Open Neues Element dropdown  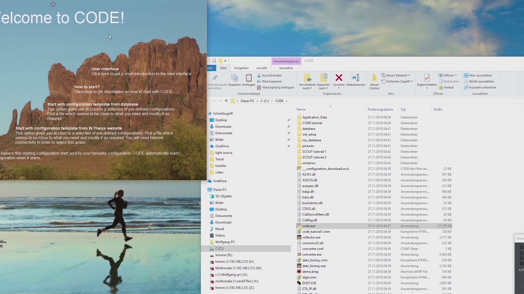pos(395,76)
